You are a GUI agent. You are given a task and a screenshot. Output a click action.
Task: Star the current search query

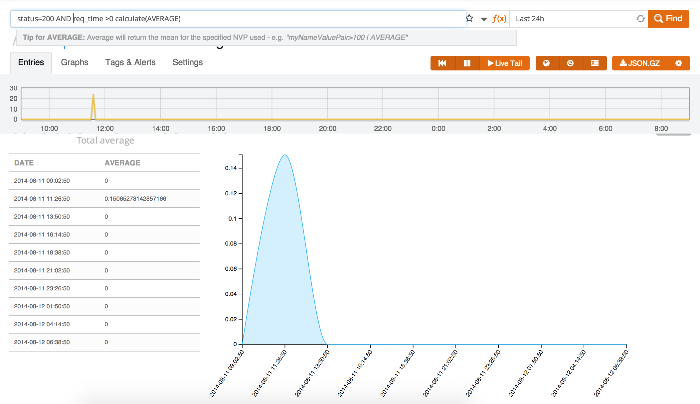click(x=469, y=18)
